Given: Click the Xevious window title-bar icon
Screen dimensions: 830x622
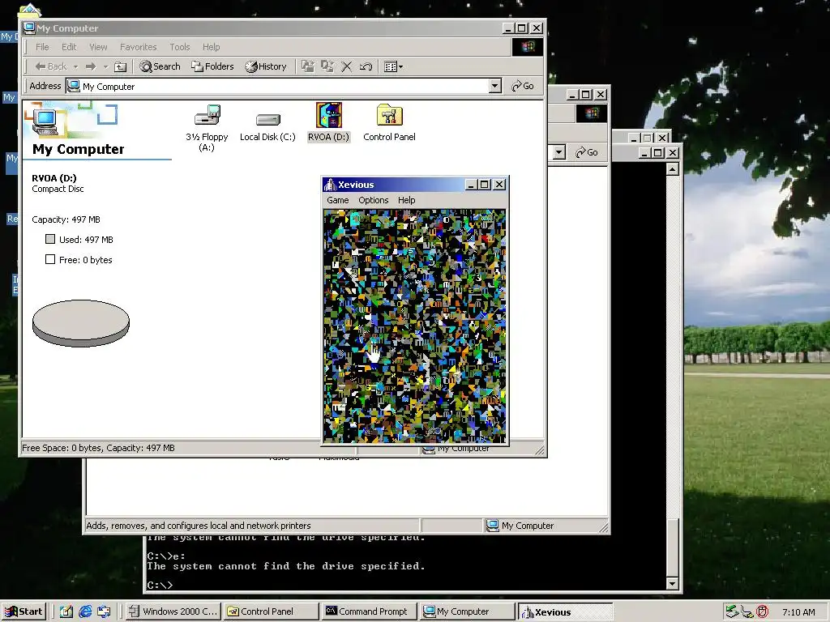Looking at the screenshot, I should pyautogui.click(x=331, y=185).
